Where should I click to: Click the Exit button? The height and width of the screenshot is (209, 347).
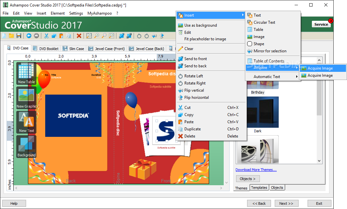click(x=319, y=203)
